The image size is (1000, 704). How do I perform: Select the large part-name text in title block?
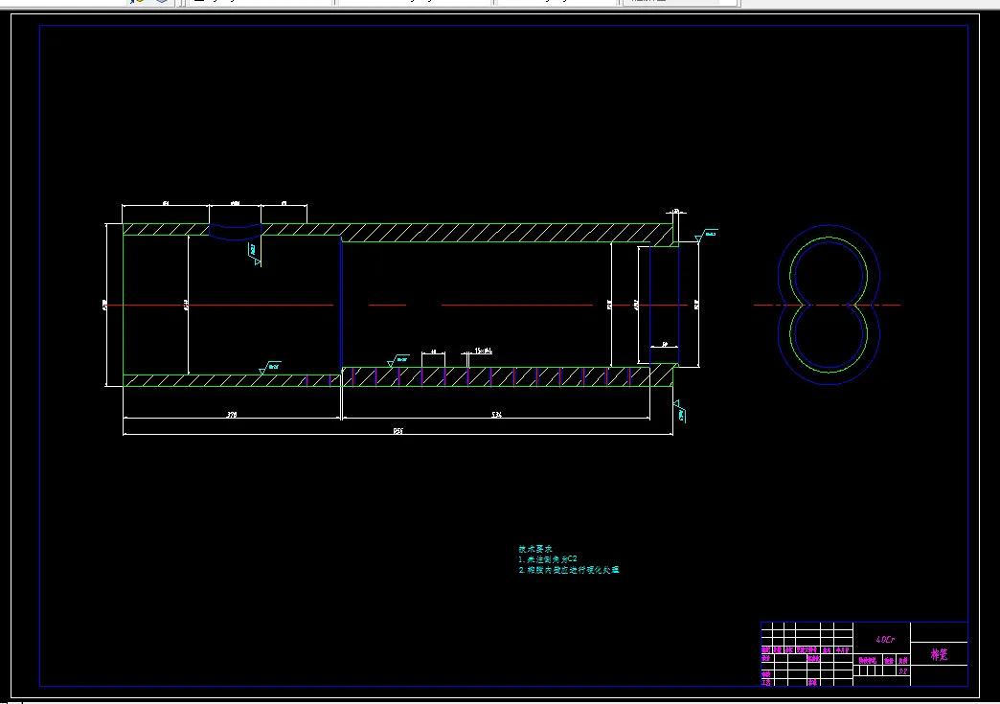pyautogui.click(x=940, y=654)
